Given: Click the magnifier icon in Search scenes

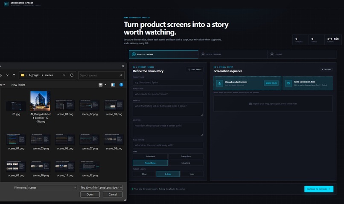Looking at the screenshot, I should (x=121, y=75).
